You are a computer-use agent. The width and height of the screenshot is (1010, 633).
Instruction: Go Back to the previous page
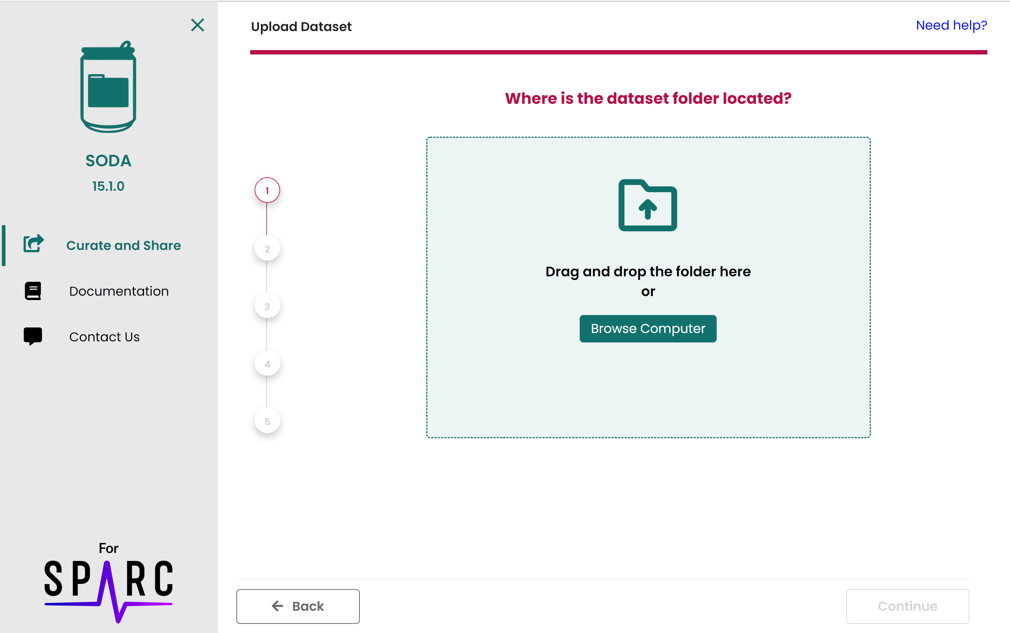(x=298, y=606)
